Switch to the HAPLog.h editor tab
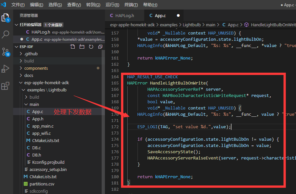 click(x=125, y=15)
